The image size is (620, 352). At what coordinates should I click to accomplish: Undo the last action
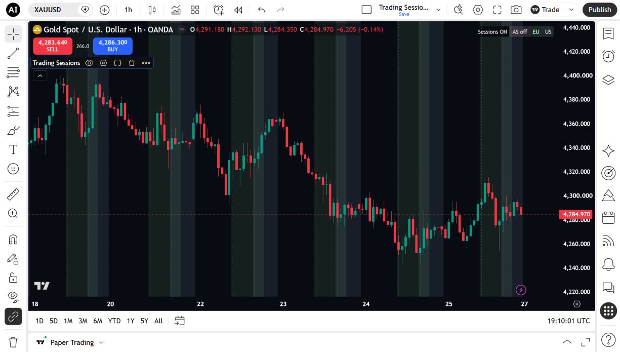(261, 10)
